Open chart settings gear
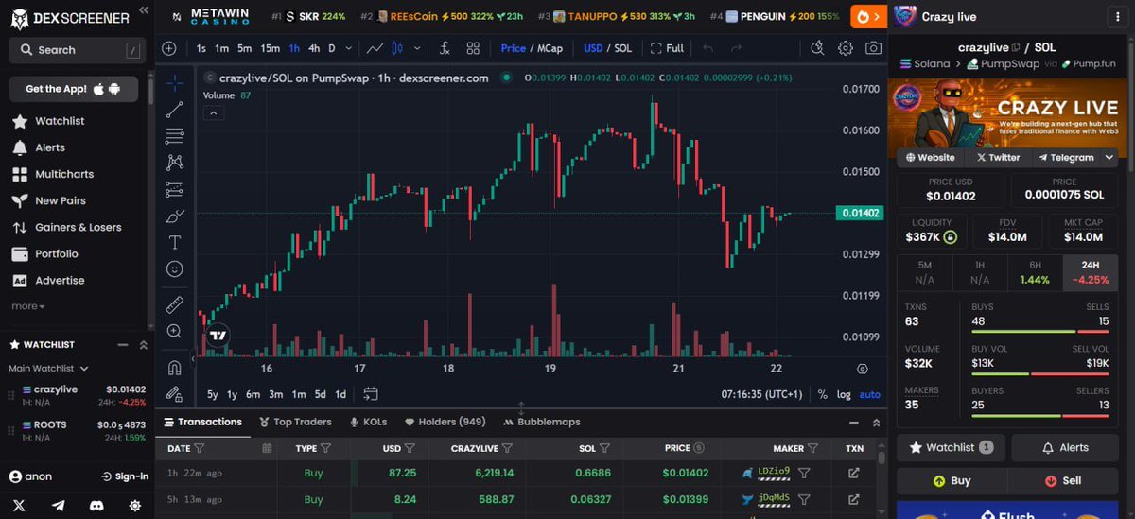Viewport: 1135px width, 519px height. pyautogui.click(x=846, y=48)
